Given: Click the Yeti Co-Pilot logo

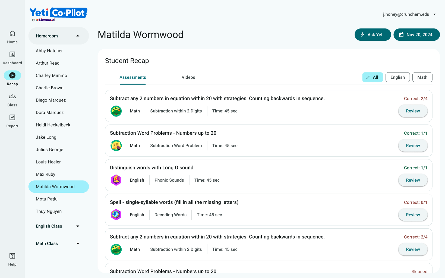Looking at the screenshot, I should (58, 14).
